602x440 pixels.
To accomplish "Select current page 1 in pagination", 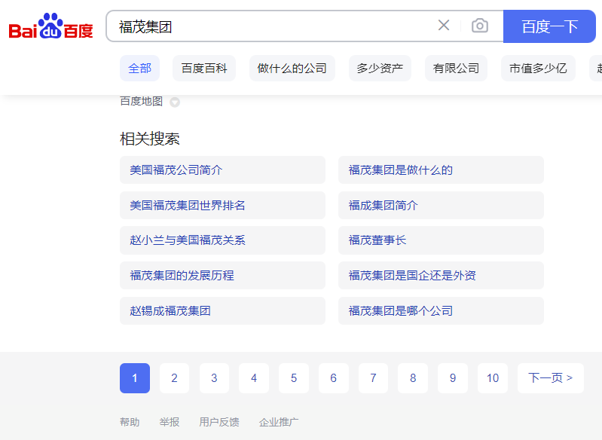I will [x=135, y=378].
